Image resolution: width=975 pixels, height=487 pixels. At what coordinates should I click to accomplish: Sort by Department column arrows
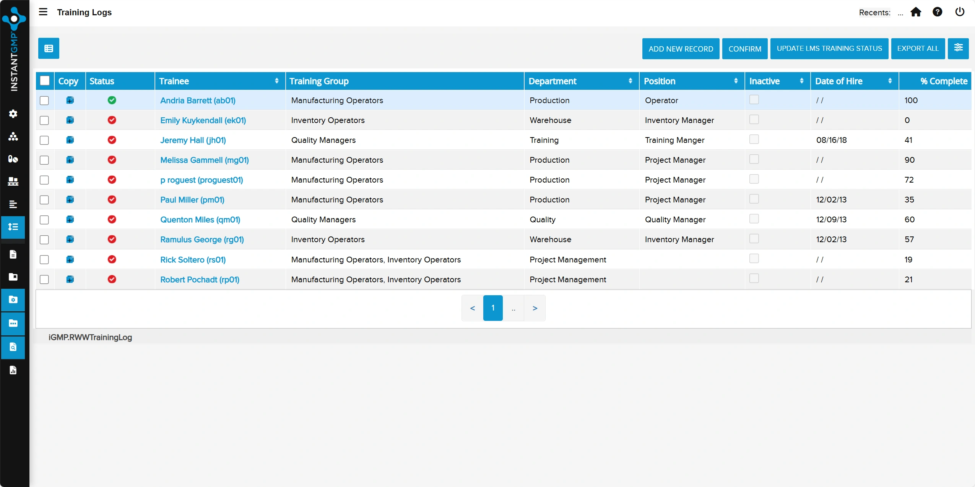pyautogui.click(x=630, y=81)
